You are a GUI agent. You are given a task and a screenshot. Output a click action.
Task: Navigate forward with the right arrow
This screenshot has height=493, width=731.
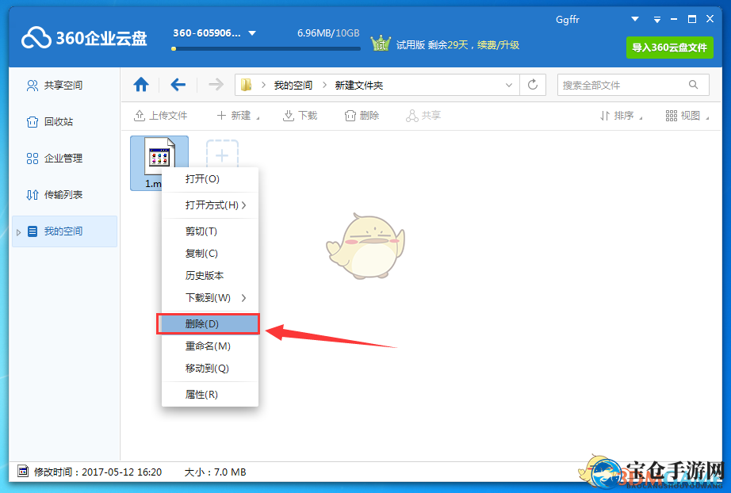[x=216, y=85]
